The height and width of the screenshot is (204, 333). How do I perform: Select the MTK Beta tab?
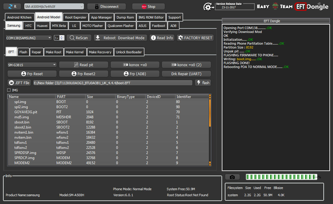59,26
